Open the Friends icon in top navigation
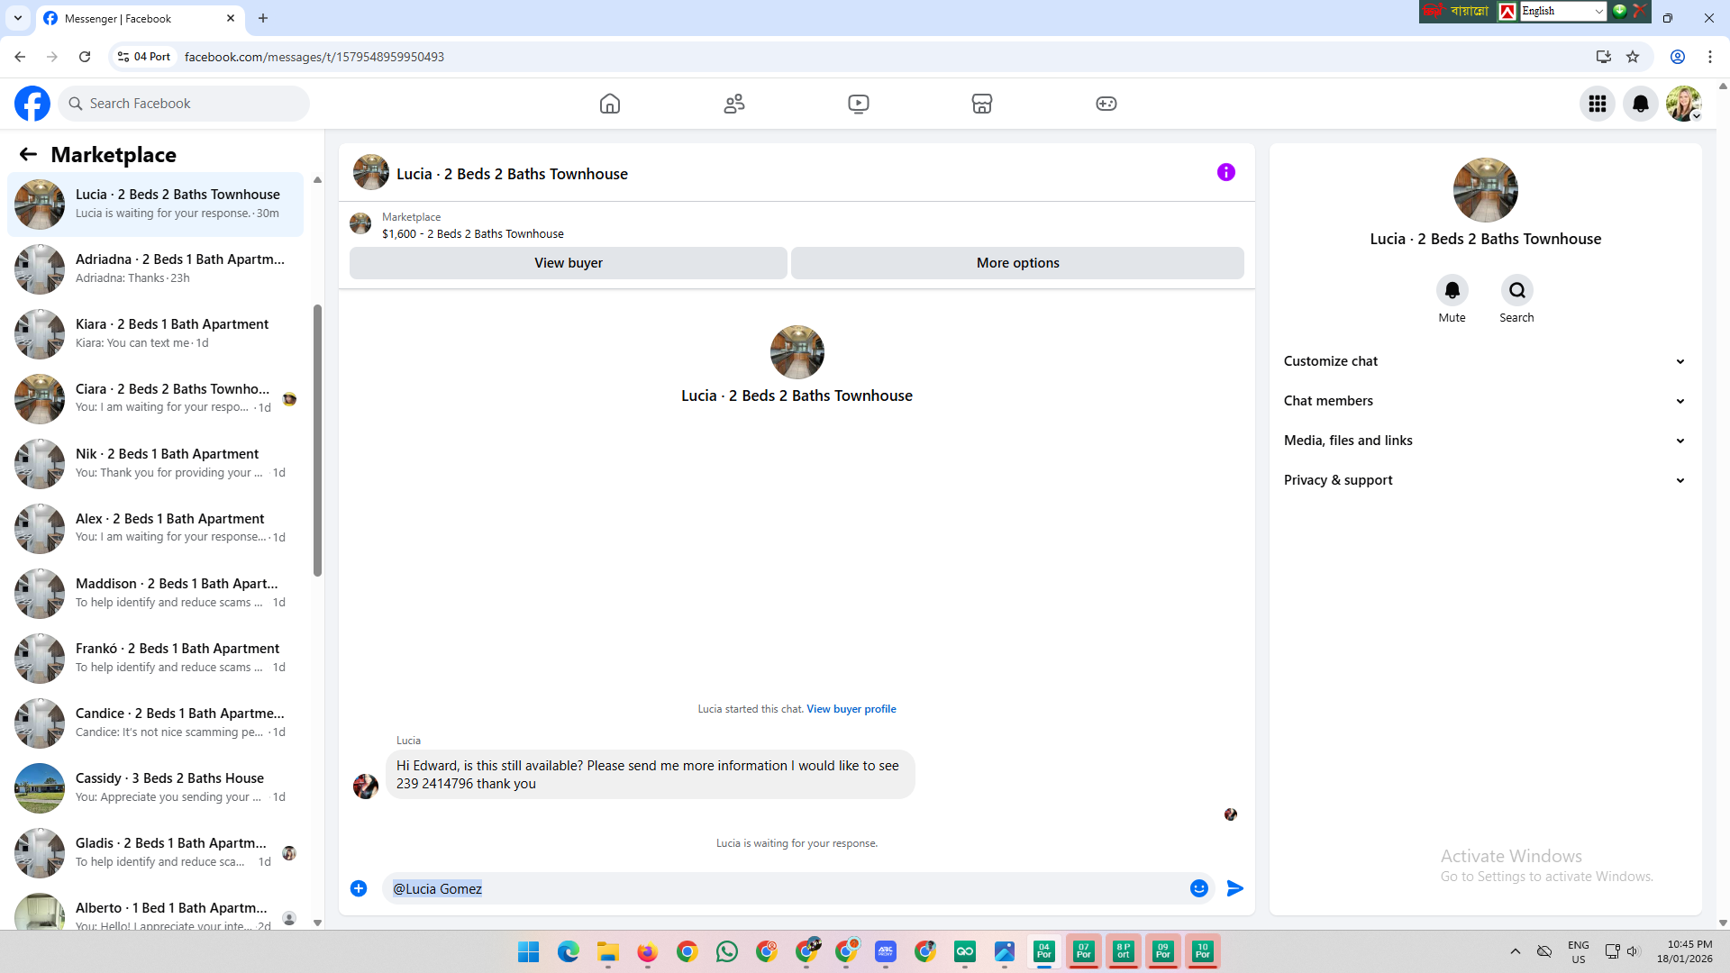 pos(734,104)
